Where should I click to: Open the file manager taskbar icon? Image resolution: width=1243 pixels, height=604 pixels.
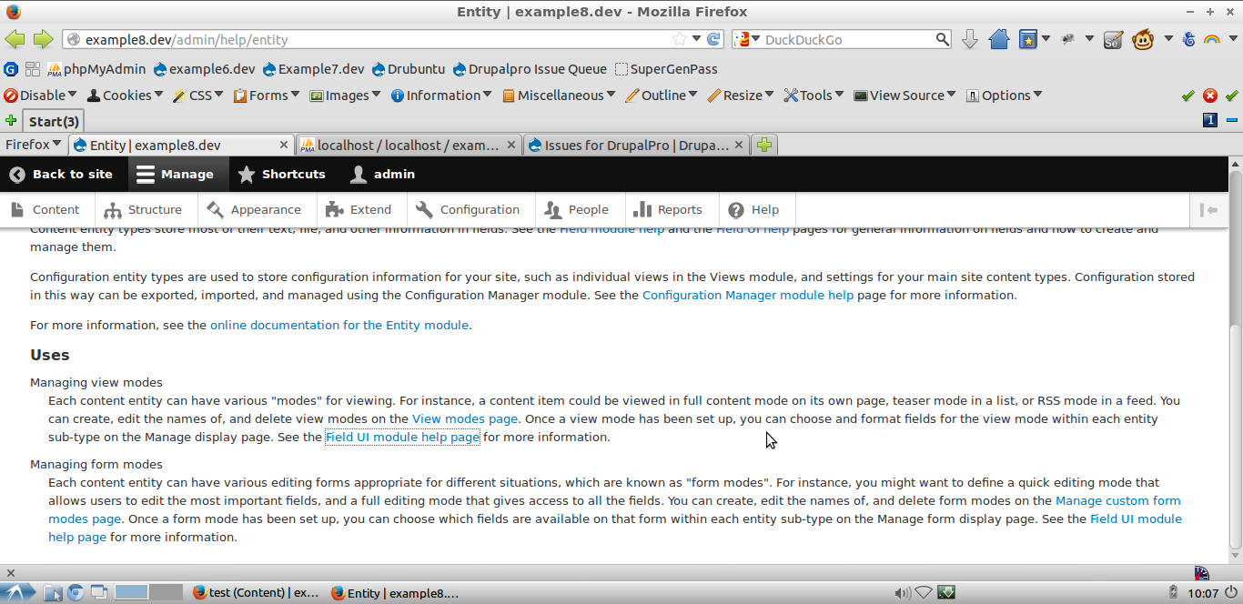(53, 593)
